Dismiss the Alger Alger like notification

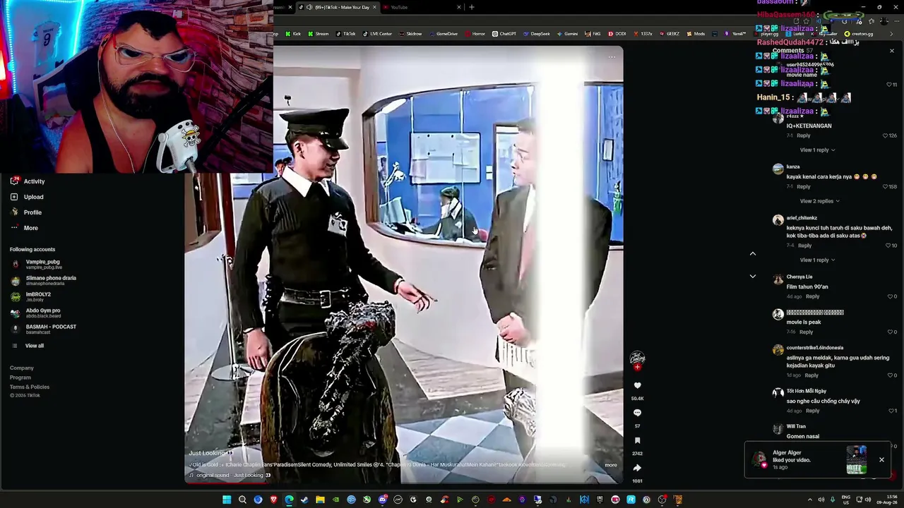click(x=881, y=460)
